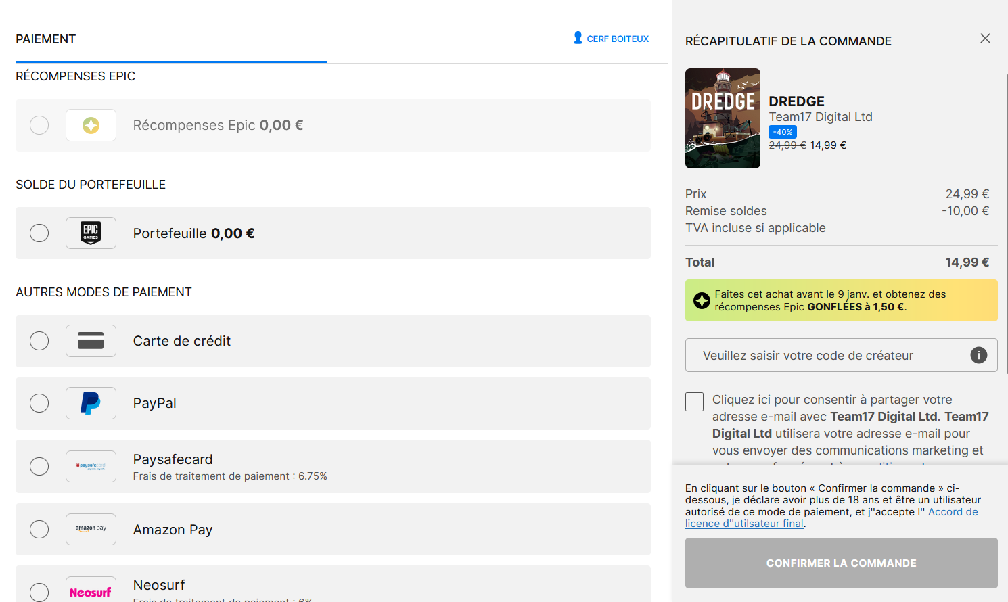Click the Total 14,99 € amount

pyautogui.click(x=967, y=262)
